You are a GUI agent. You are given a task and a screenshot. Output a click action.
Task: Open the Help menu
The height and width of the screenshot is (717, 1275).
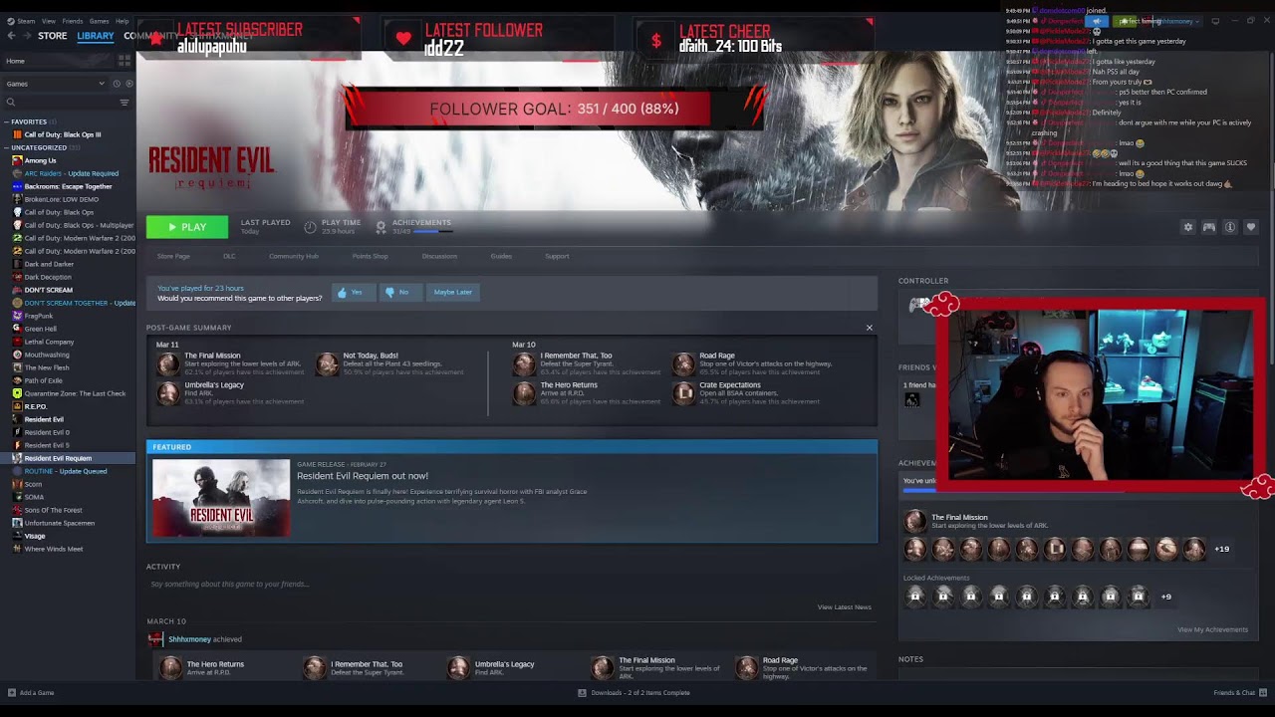coord(122,21)
